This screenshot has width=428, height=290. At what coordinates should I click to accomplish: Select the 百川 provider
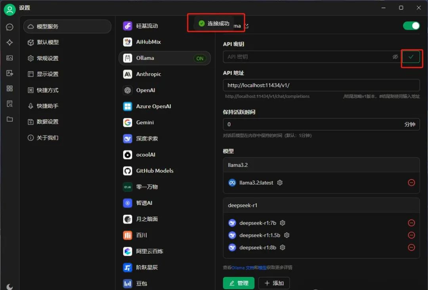(x=164, y=235)
